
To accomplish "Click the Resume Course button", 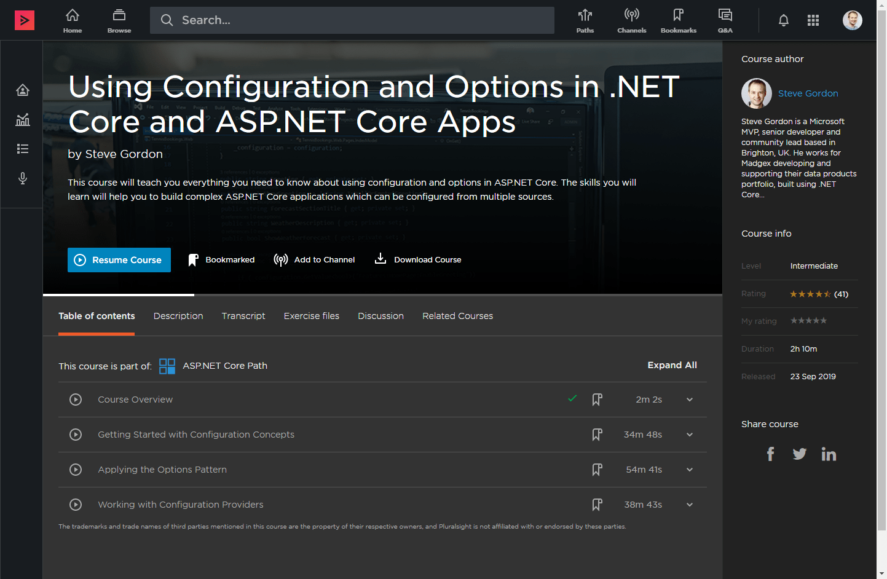I will [x=119, y=259].
